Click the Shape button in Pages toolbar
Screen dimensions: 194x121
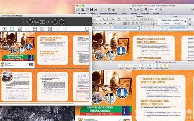150,66
